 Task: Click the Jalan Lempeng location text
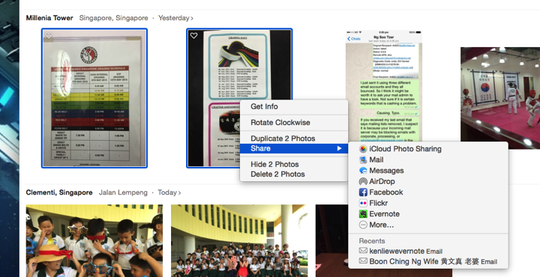(x=123, y=192)
